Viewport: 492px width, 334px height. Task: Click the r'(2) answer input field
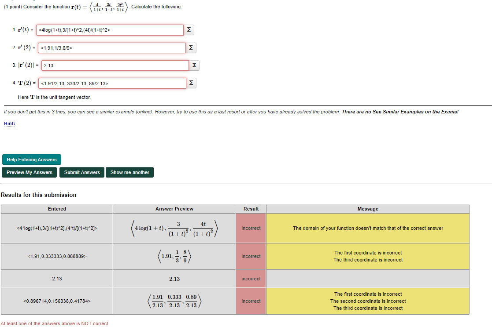click(x=112, y=48)
